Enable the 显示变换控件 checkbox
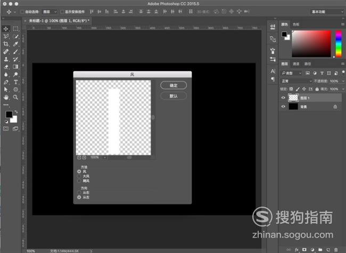The height and width of the screenshot is (253, 346). click(x=62, y=12)
